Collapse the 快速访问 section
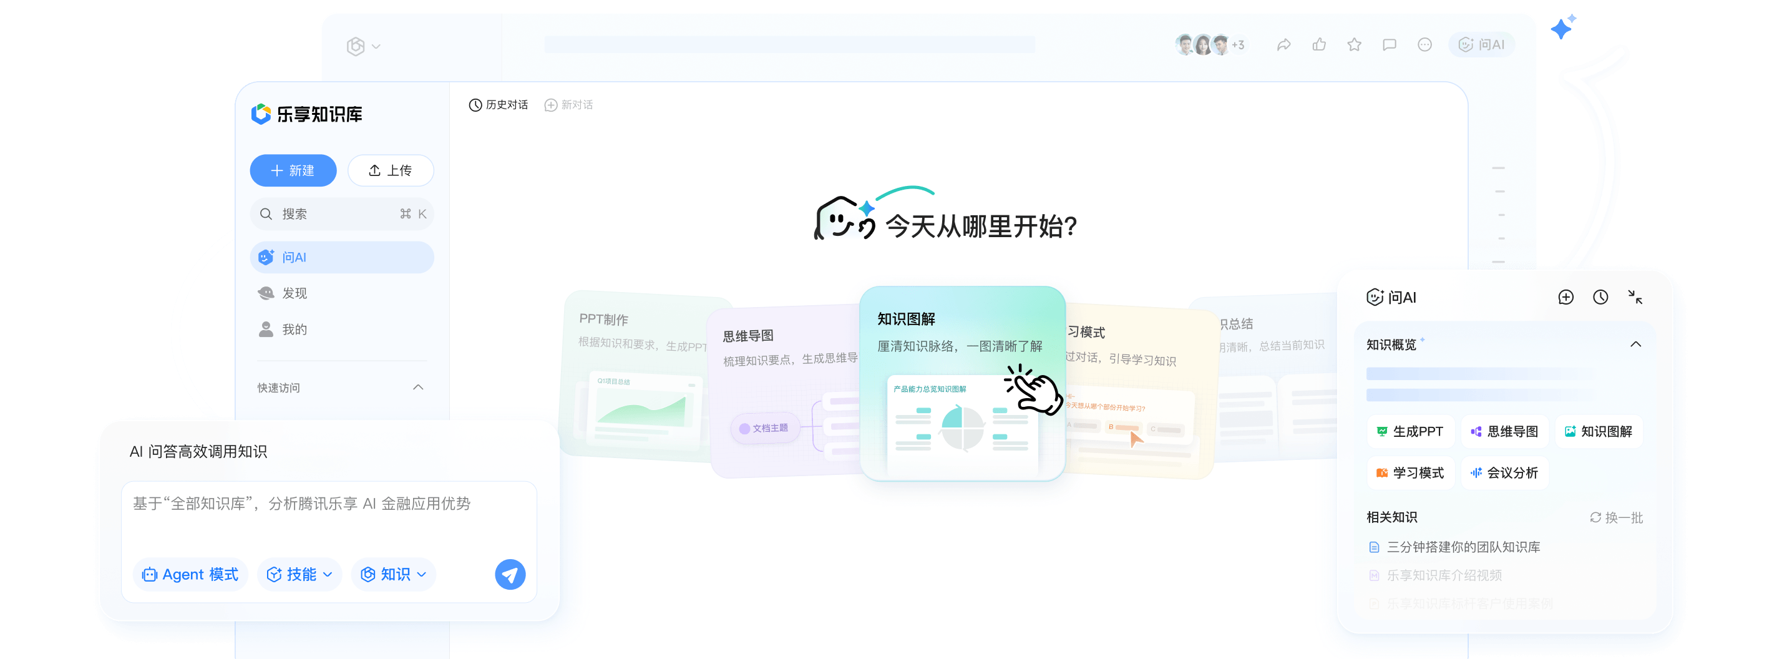The width and height of the screenshot is (1772, 659). (x=417, y=388)
